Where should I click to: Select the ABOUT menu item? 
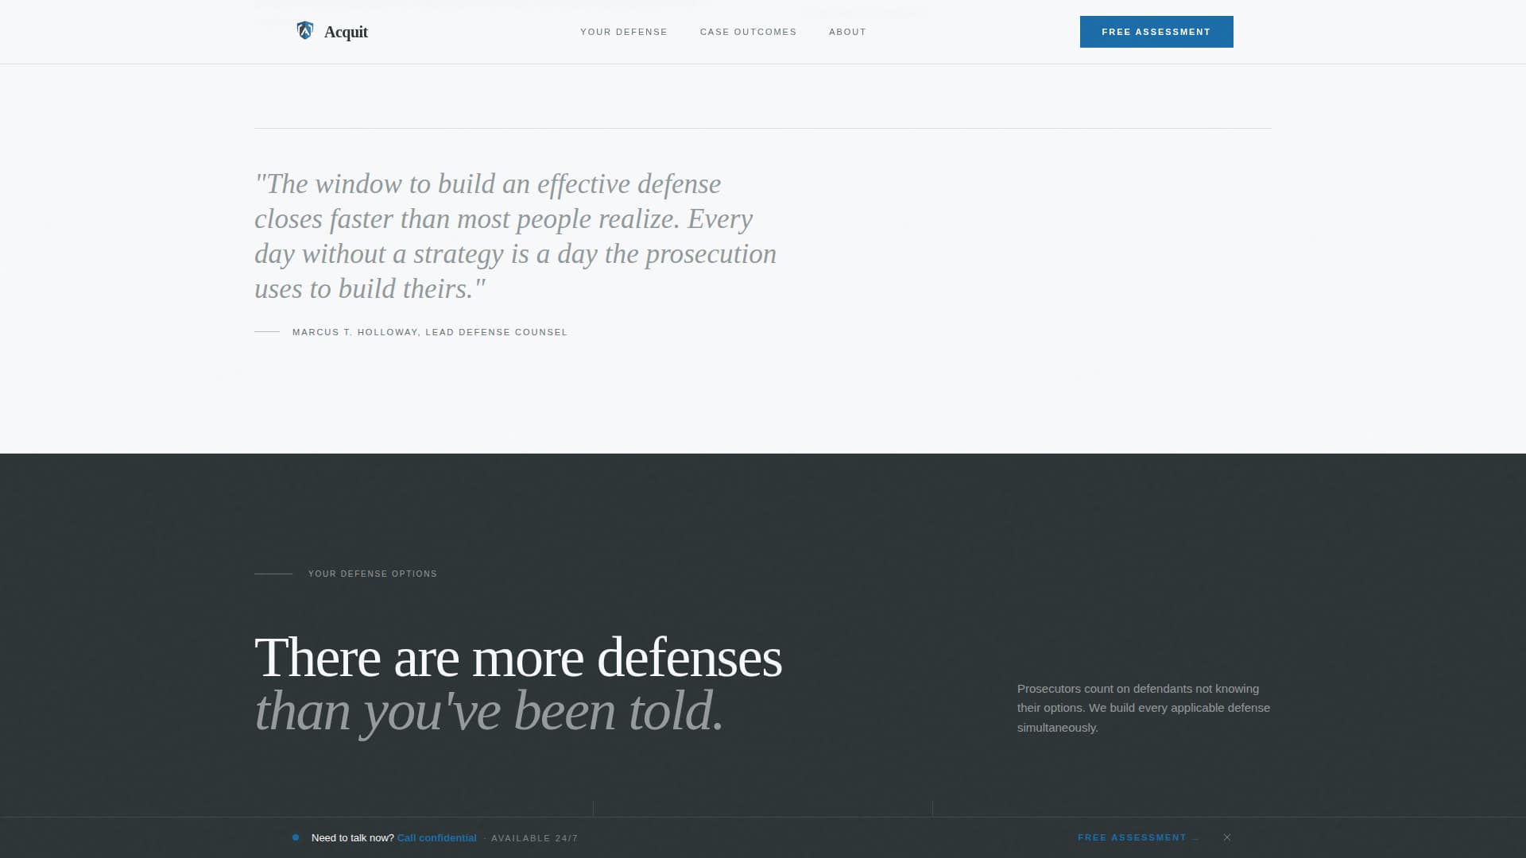(x=847, y=32)
